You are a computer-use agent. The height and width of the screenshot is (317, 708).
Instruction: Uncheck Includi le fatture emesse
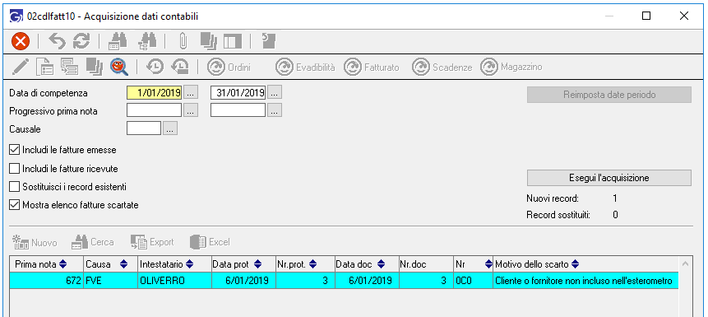15,150
